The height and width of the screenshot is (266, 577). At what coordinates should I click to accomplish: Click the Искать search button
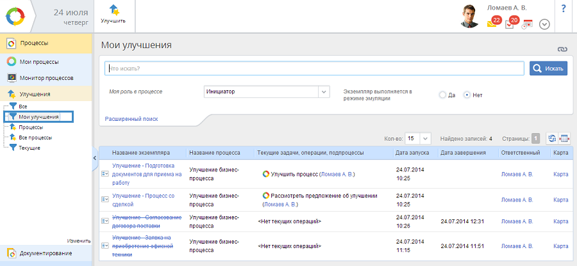coord(548,68)
